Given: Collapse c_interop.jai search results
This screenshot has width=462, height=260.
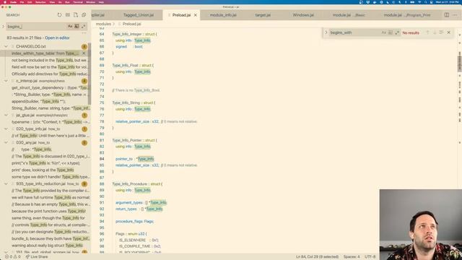Looking at the screenshot, I should tap(6, 81).
